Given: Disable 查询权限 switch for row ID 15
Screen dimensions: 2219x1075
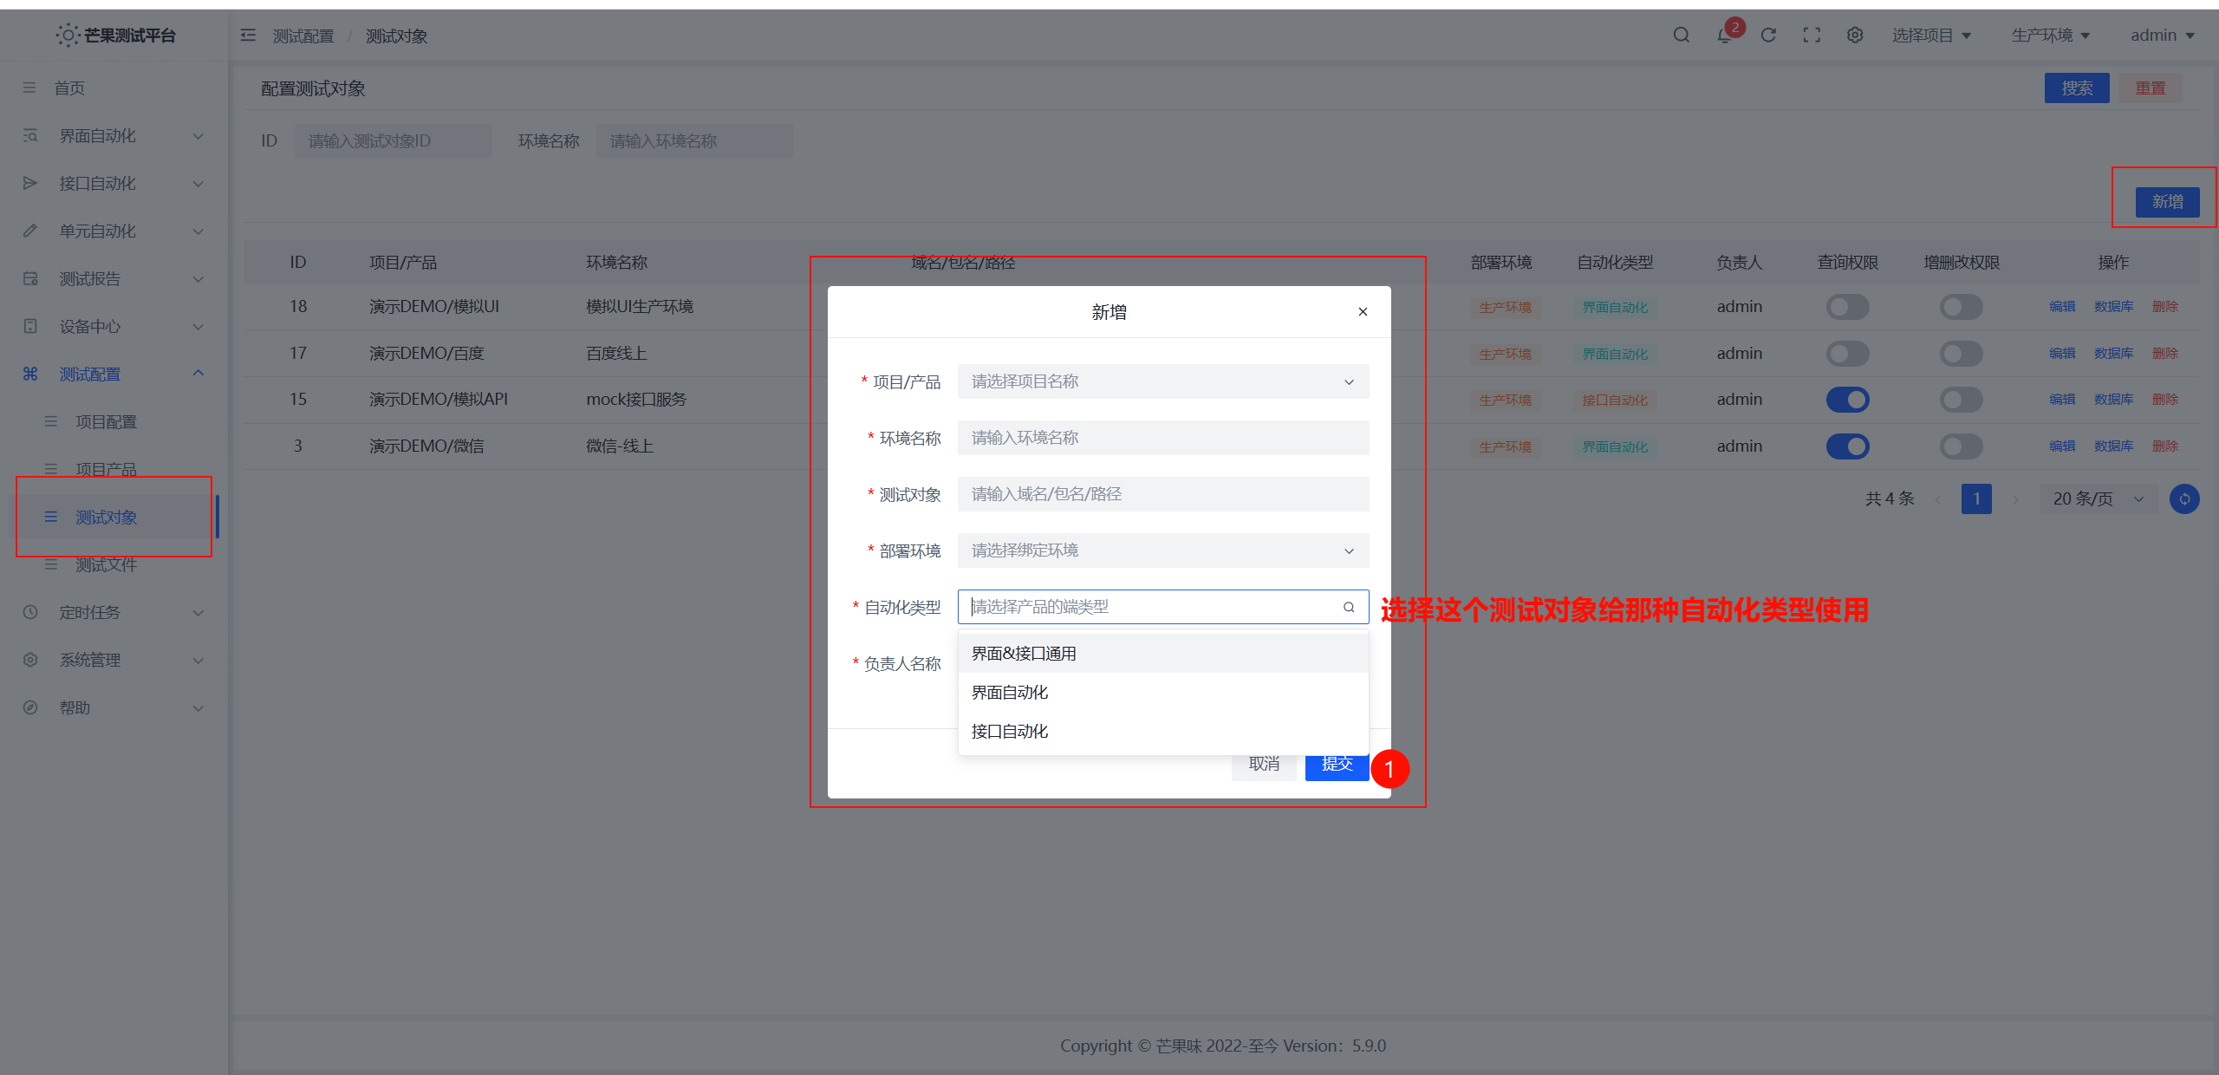Looking at the screenshot, I should coord(1847,400).
